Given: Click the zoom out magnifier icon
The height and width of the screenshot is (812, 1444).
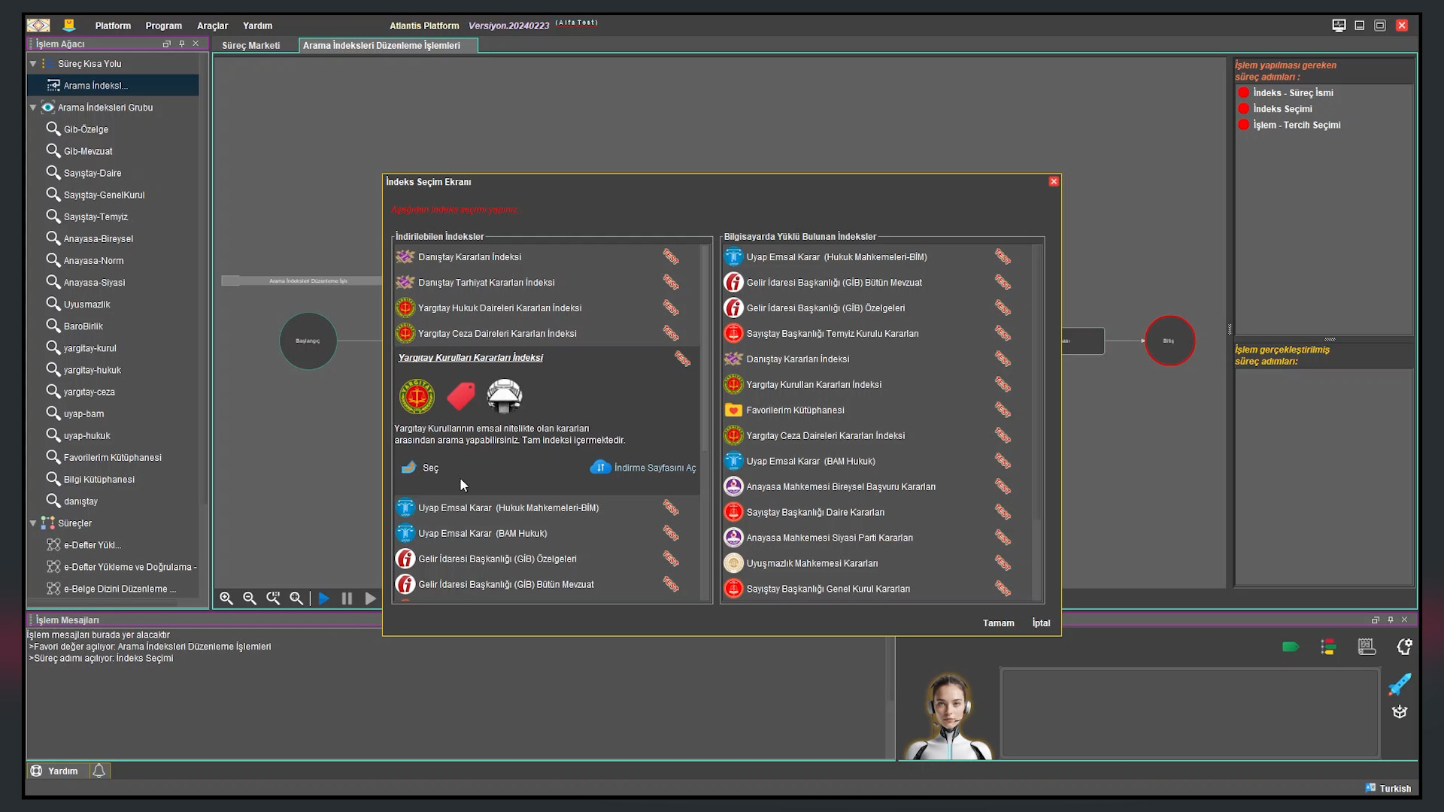Looking at the screenshot, I should pos(250,598).
